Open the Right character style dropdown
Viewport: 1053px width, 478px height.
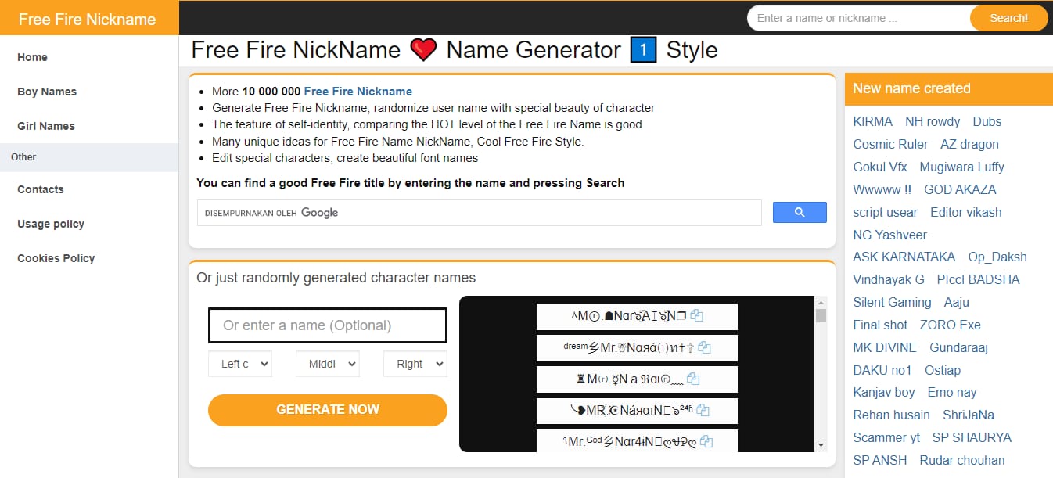click(415, 364)
